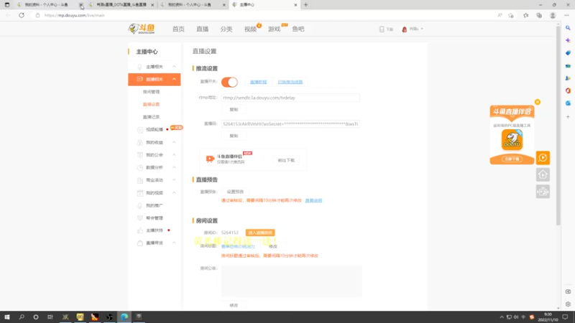The width and height of the screenshot is (575, 323).
Task: Click the 我的公会 shield icon
Action: (139, 155)
